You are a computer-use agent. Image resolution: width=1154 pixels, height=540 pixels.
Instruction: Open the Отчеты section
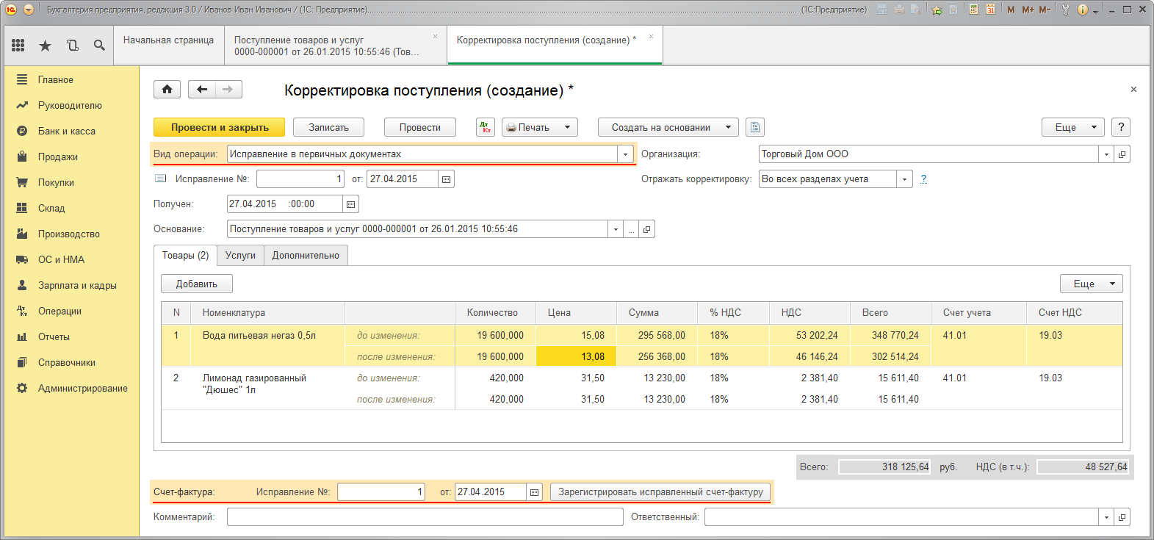click(x=54, y=336)
